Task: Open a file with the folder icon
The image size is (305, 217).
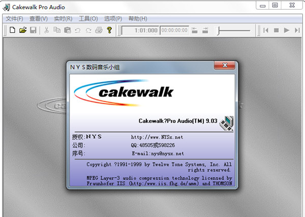Action: [23, 30]
